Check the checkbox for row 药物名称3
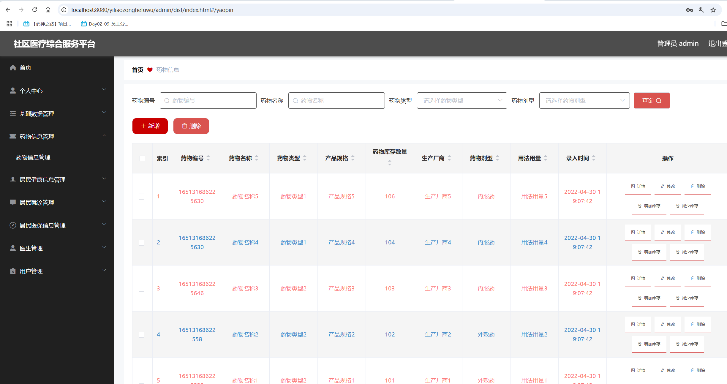727x384 pixels. coord(142,288)
